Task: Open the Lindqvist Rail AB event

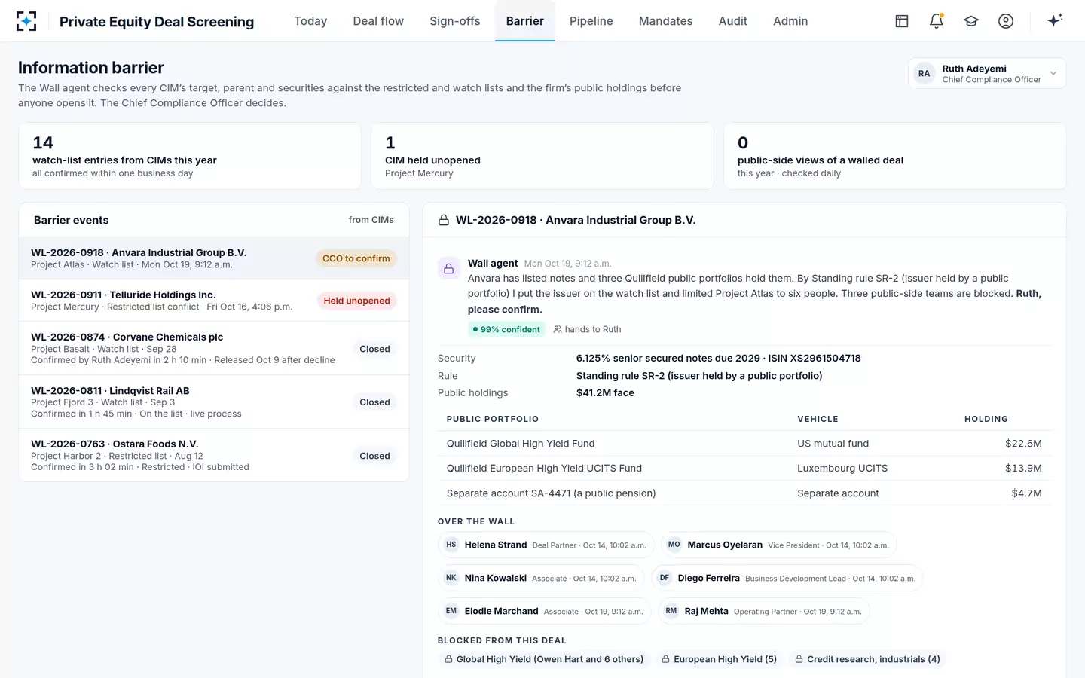Action: coord(214,402)
